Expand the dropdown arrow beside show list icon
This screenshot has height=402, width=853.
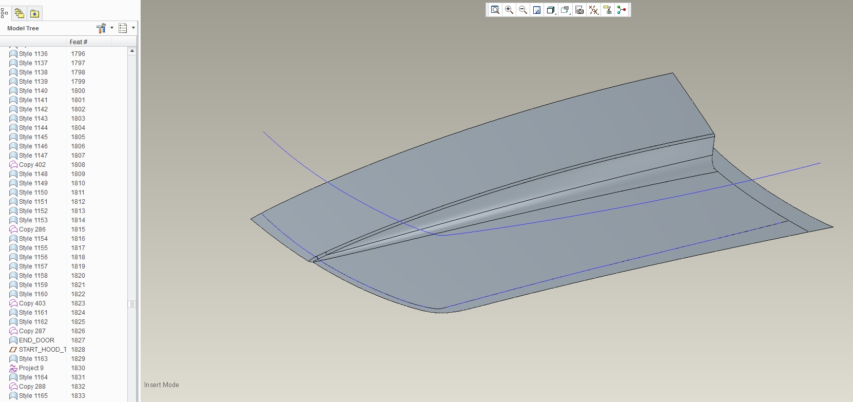[133, 28]
